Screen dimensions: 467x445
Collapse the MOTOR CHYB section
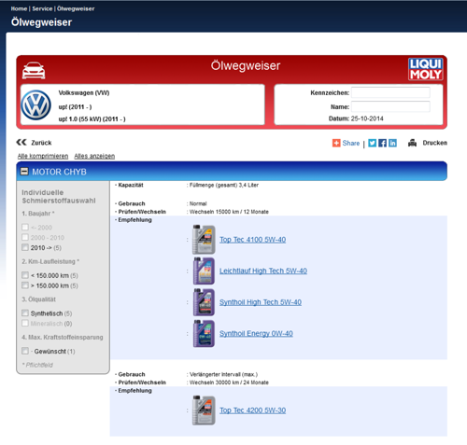[24, 172]
